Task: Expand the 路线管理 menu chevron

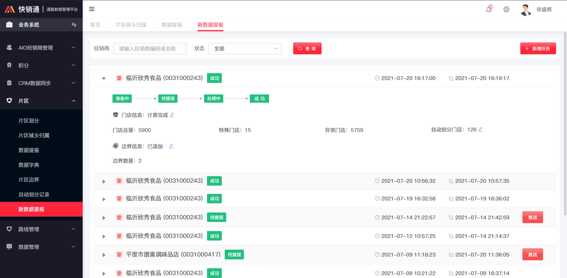Action: [x=74, y=229]
